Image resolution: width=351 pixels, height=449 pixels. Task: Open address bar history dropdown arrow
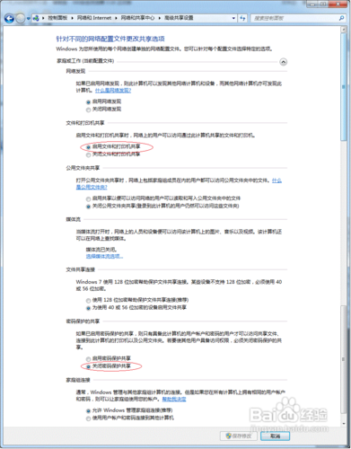pyautogui.click(x=233, y=18)
